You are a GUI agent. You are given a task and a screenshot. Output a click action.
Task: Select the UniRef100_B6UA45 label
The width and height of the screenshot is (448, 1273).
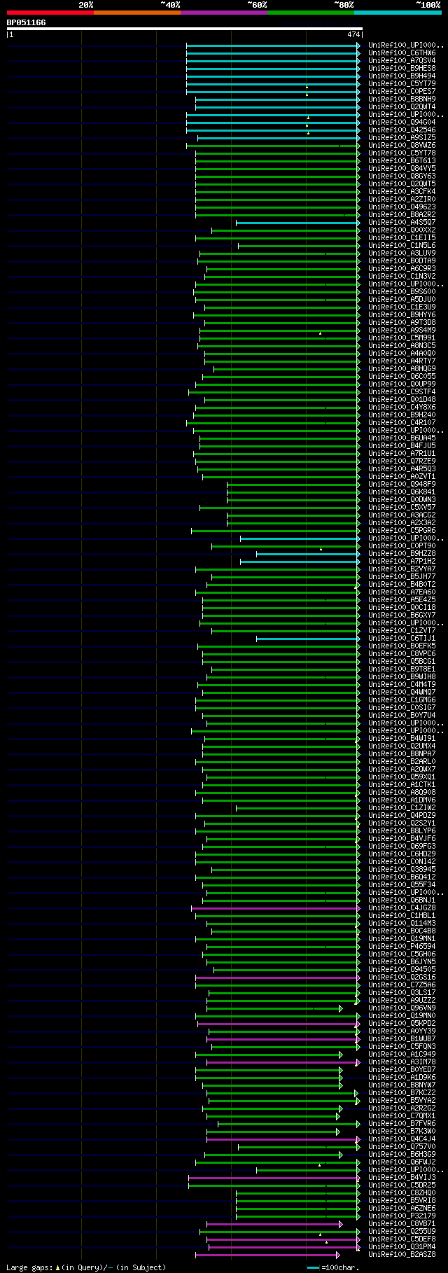pos(402,438)
